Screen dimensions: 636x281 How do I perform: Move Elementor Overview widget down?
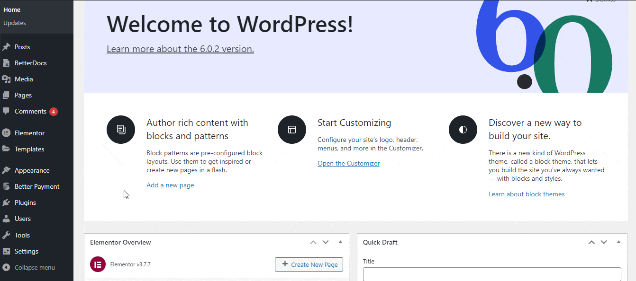pyautogui.click(x=325, y=242)
